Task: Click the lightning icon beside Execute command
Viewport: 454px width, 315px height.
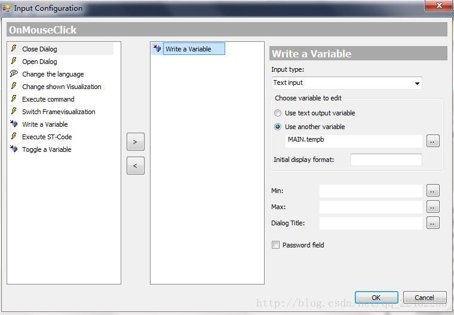Action: 14,99
